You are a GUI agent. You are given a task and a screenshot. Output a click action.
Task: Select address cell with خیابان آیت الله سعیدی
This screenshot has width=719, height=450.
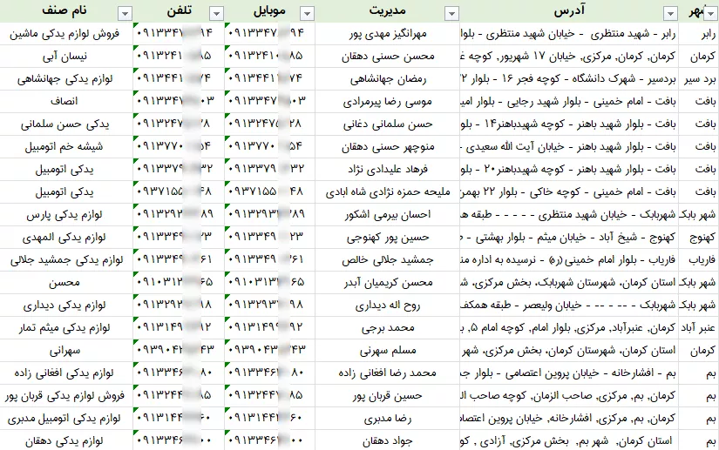569,147
